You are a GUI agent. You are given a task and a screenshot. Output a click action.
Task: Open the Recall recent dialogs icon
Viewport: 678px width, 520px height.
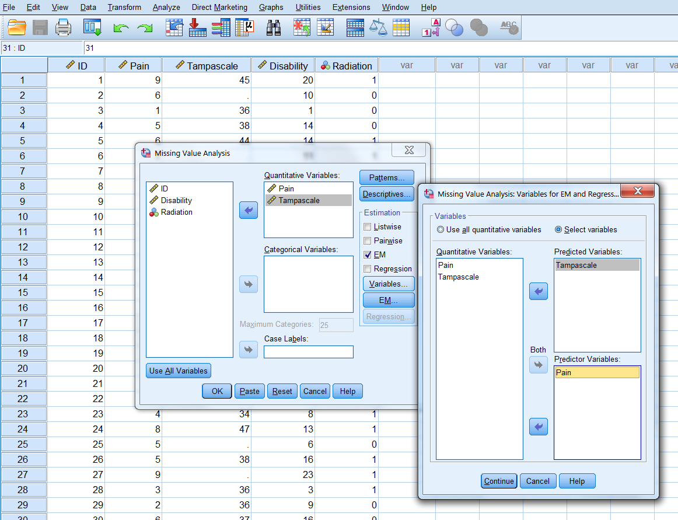tap(93, 27)
